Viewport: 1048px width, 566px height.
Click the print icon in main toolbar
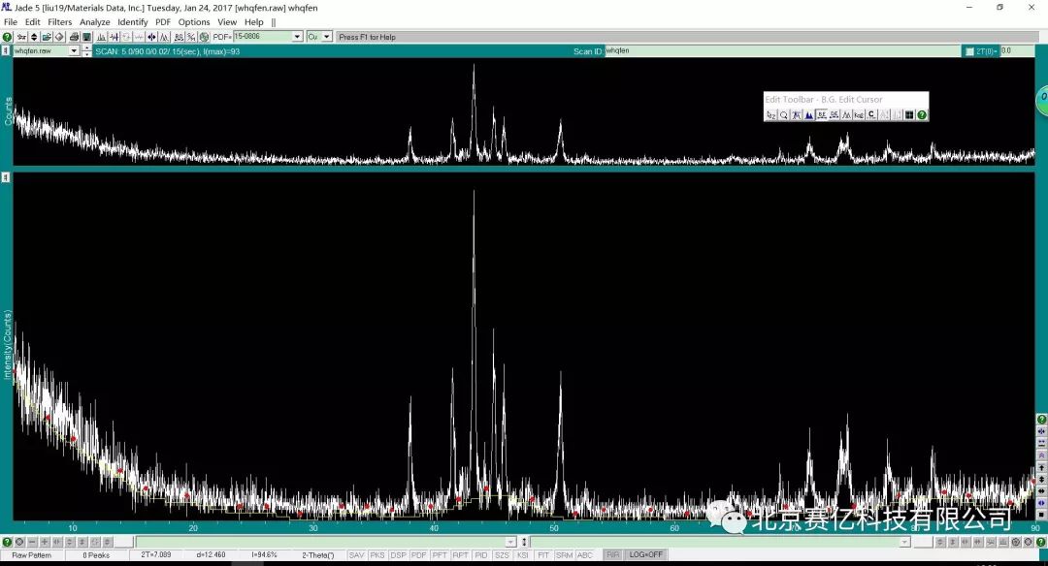pyautogui.click(x=73, y=37)
